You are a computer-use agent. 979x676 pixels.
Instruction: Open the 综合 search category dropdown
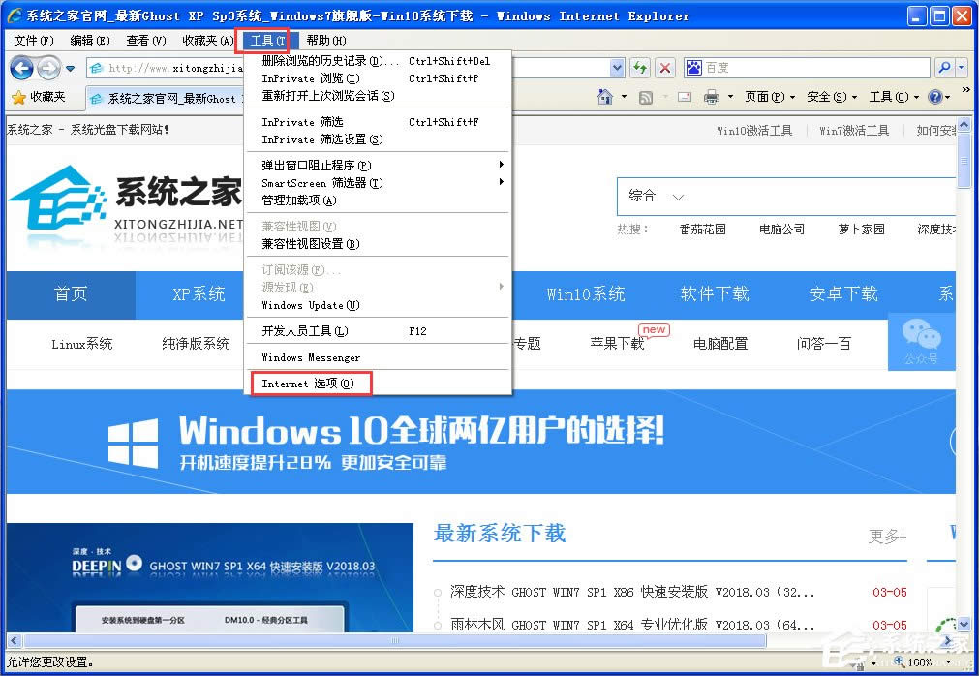[654, 196]
